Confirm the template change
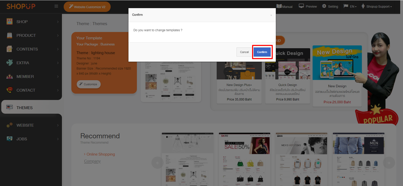This screenshot has height=186, width=403. (x=262, y=52)
